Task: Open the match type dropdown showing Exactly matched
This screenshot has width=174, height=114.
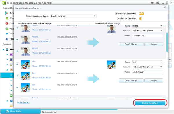Action: (73, 16)
